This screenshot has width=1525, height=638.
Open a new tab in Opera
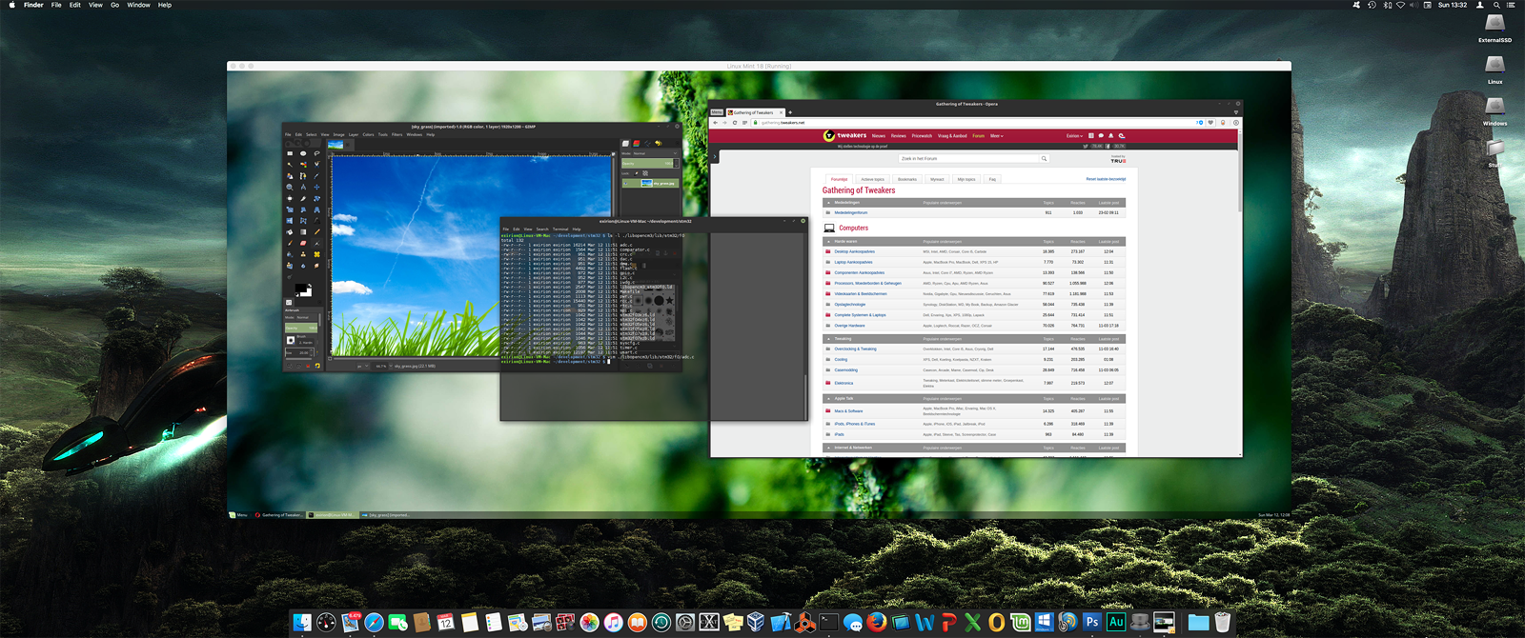(x=789, y=112)
